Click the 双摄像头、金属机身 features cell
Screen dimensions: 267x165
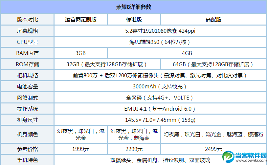160,160
